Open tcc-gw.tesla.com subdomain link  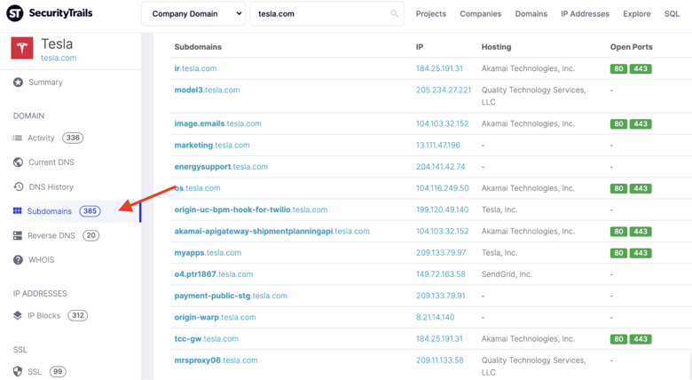click(207, 339)
